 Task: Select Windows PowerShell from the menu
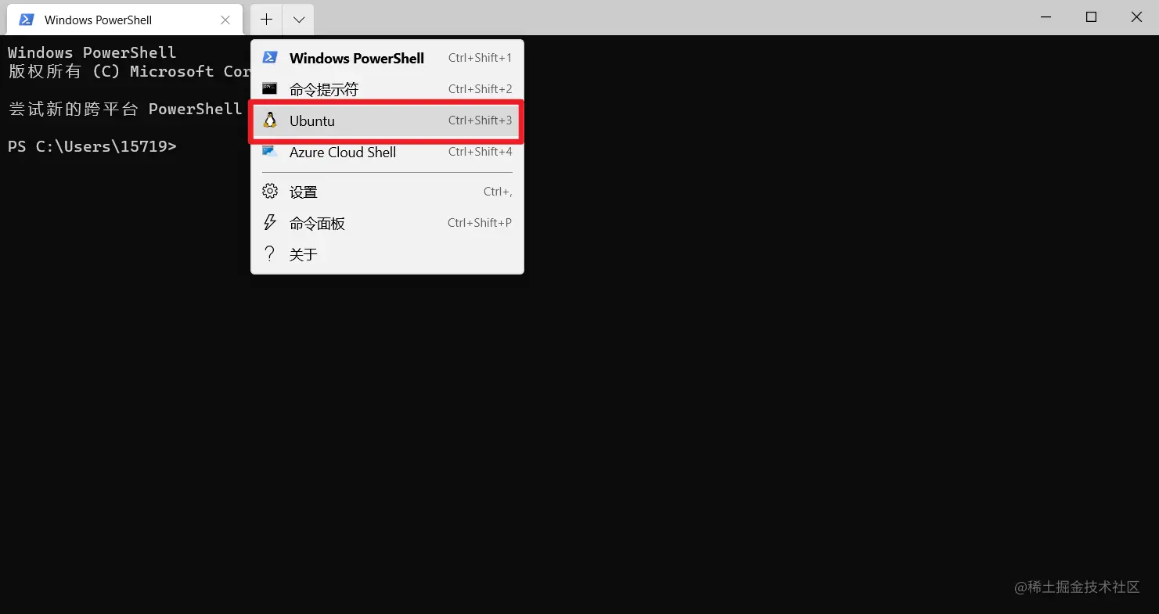click(x=387, y=57)
